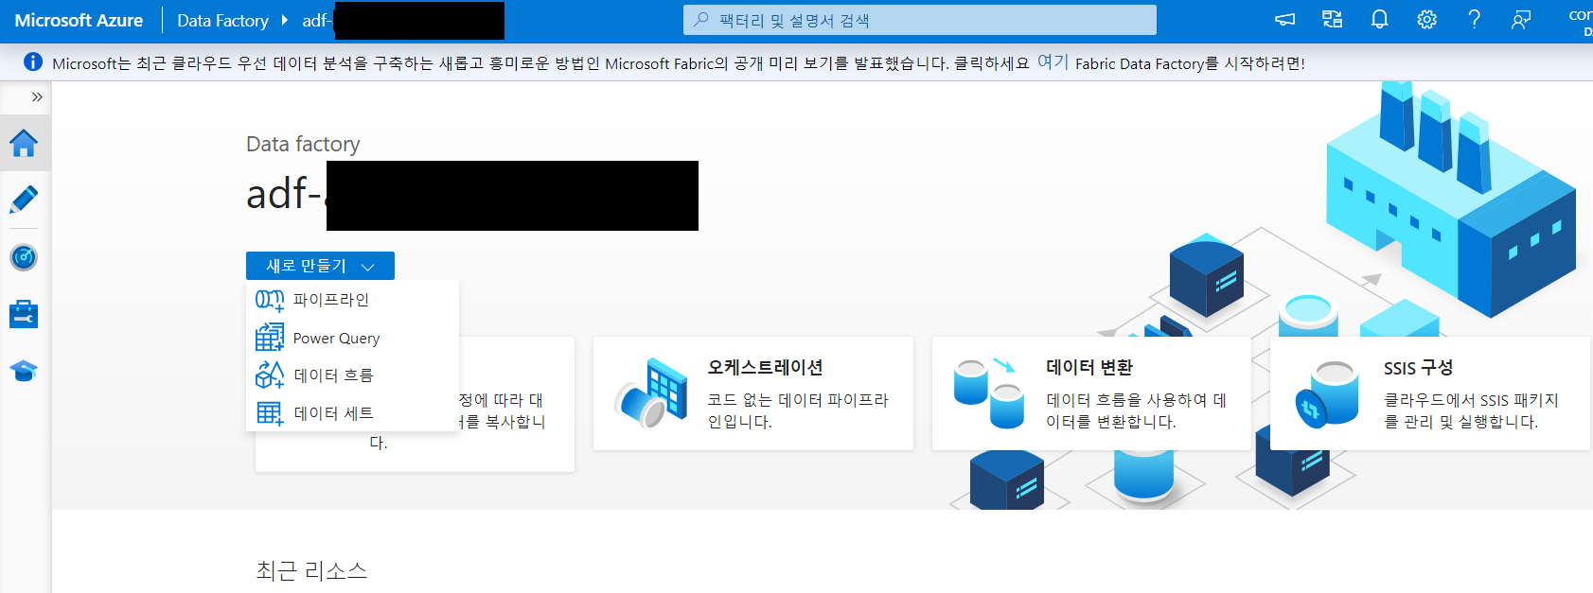Open the Author pencil hub

click(x=24, y=200)
